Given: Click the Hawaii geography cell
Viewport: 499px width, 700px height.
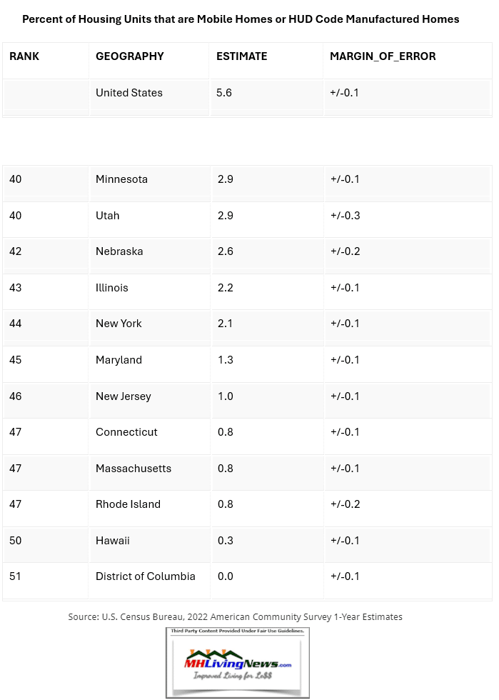Looking at the screenshot, I should pos(113,541).
